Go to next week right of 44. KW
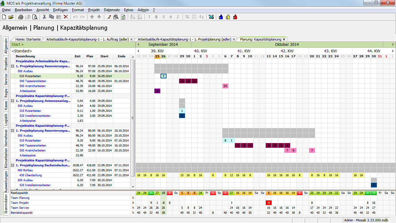 pos(393,51)
